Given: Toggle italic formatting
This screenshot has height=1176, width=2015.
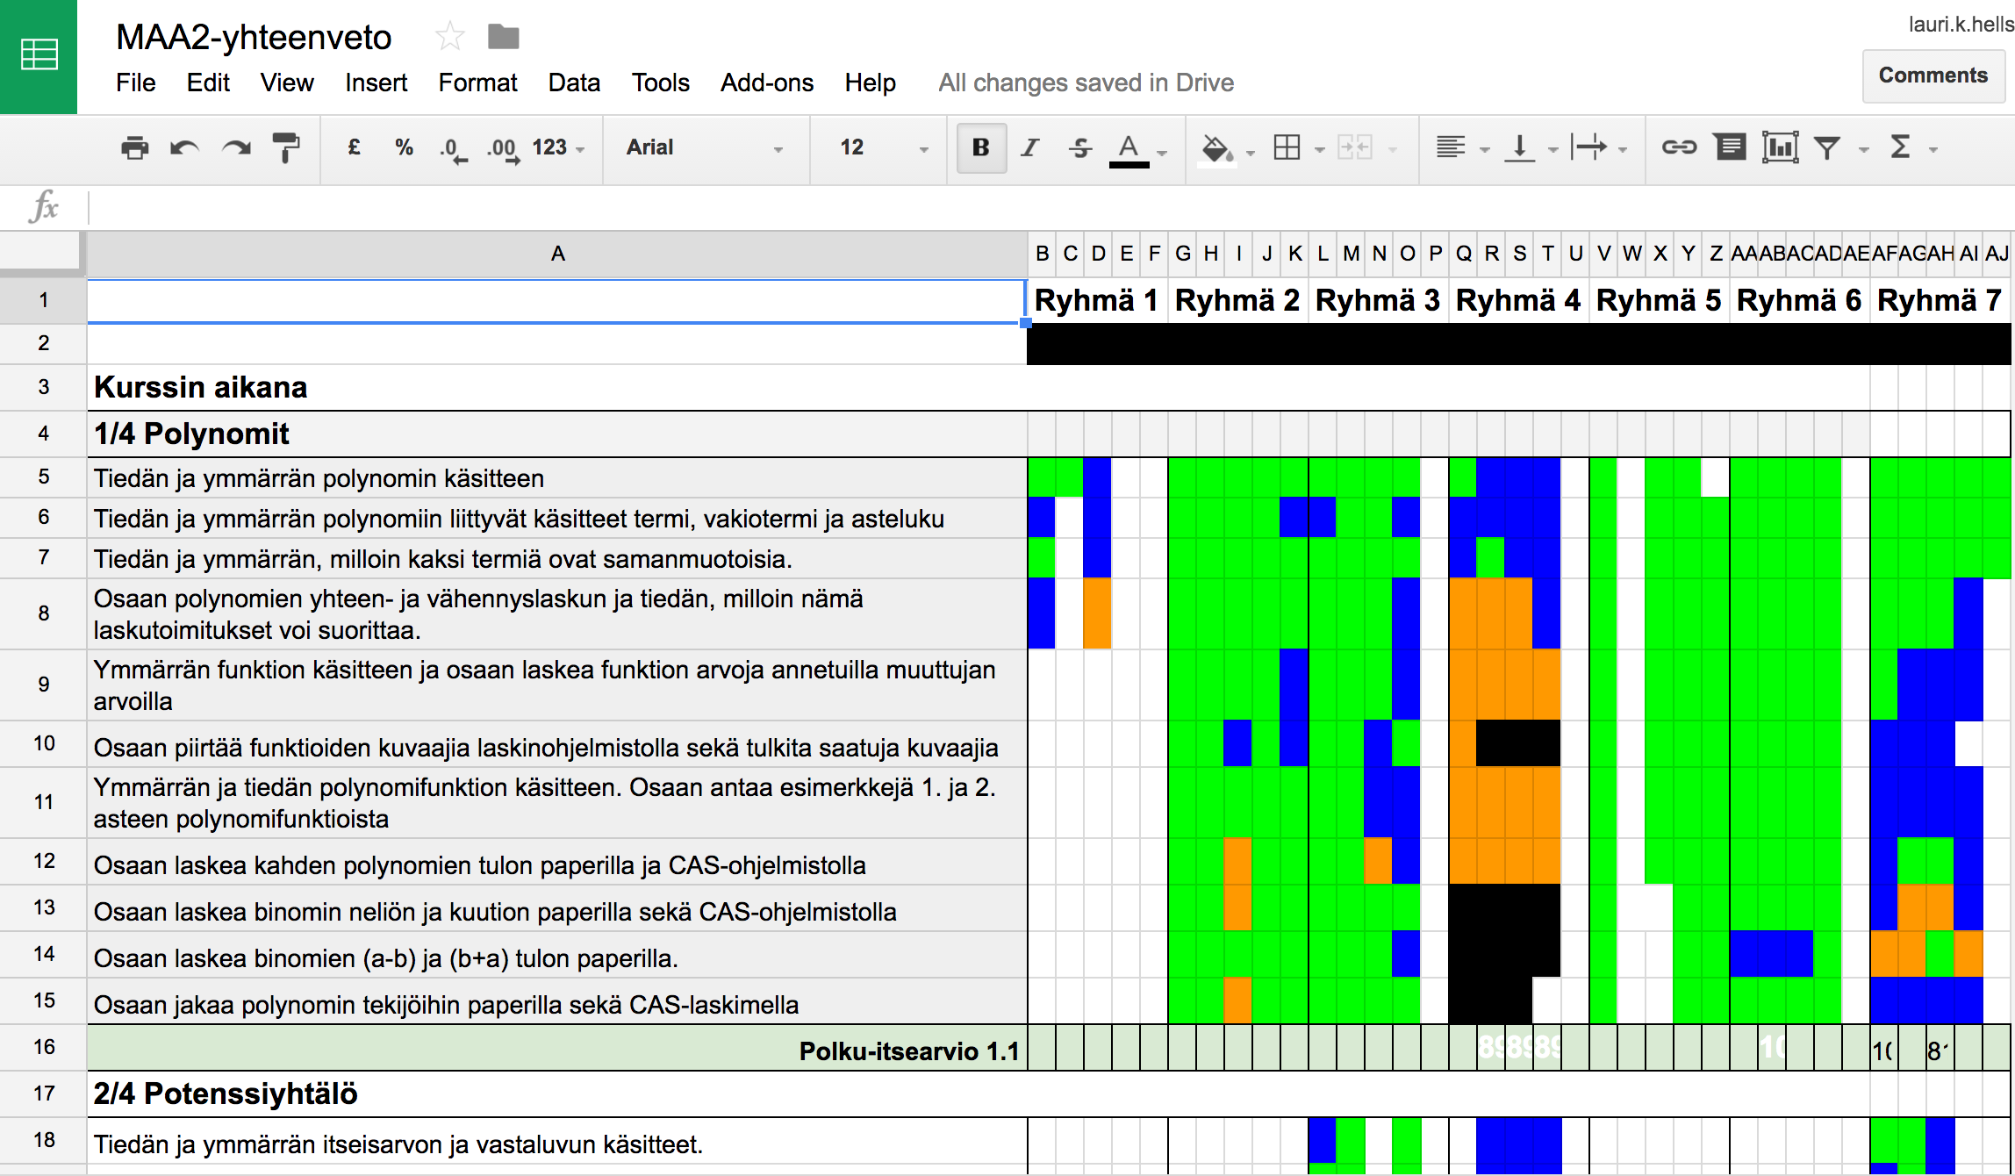Looking at the screenshot, I should pos(1030,147).
